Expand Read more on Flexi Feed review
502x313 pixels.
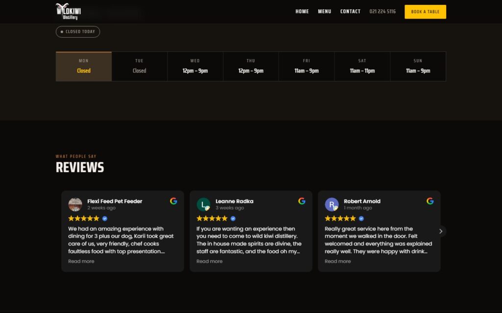tap(81, 261)
